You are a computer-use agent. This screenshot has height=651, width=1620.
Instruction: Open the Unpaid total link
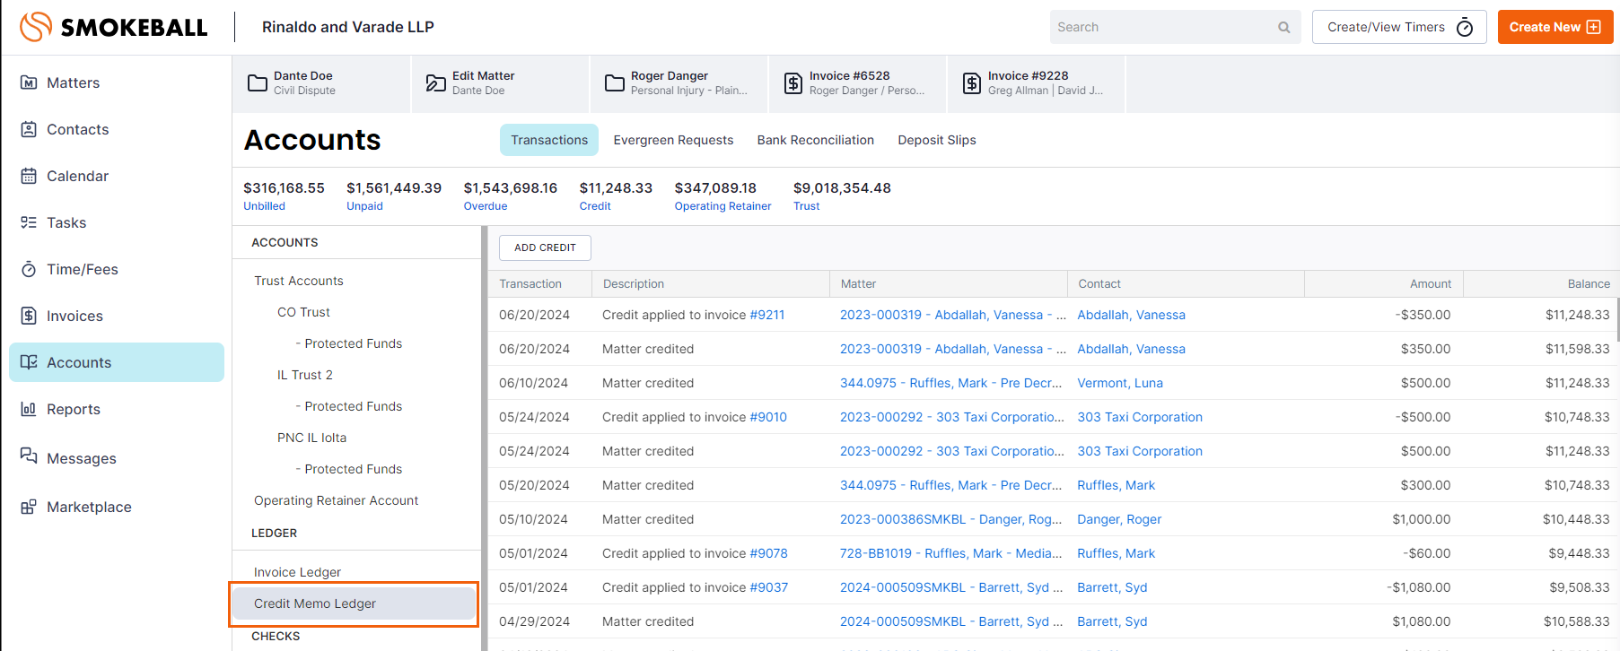[x=364, y=206]
